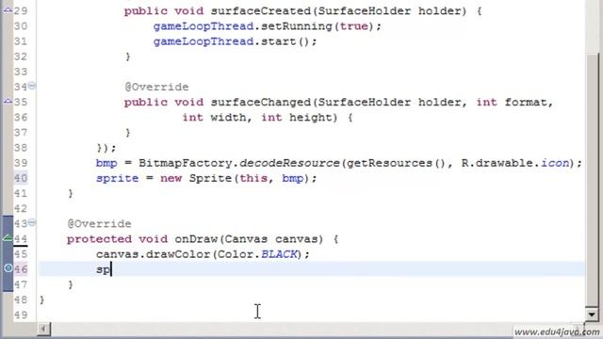Click the vertical scrollbar thumb
Viewport: 603px width, 339px height.
(x=593, y=179)
